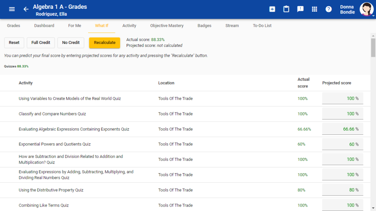Open the hamburger main menu

click(x=12, y=9)
